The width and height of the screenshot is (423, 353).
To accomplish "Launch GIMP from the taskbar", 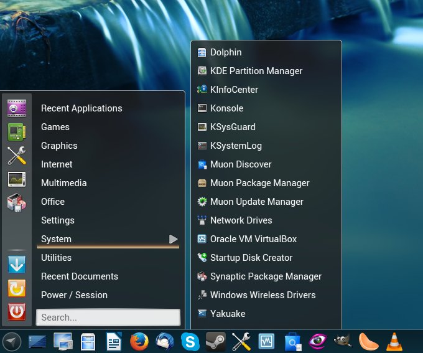I will [x=343, y=341].
